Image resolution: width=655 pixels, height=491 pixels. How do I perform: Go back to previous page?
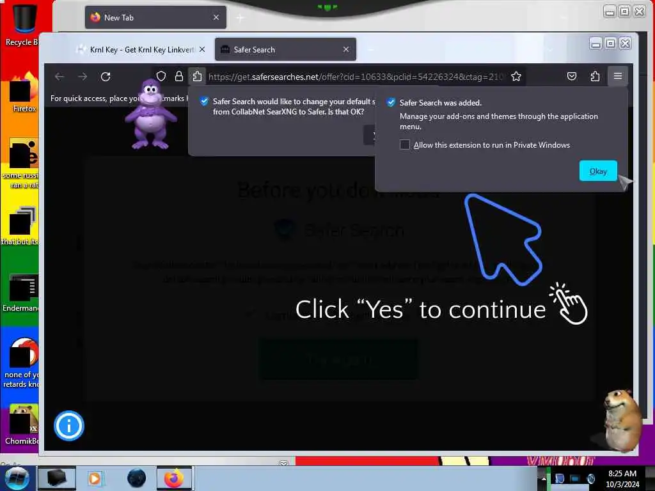point(59,77)
